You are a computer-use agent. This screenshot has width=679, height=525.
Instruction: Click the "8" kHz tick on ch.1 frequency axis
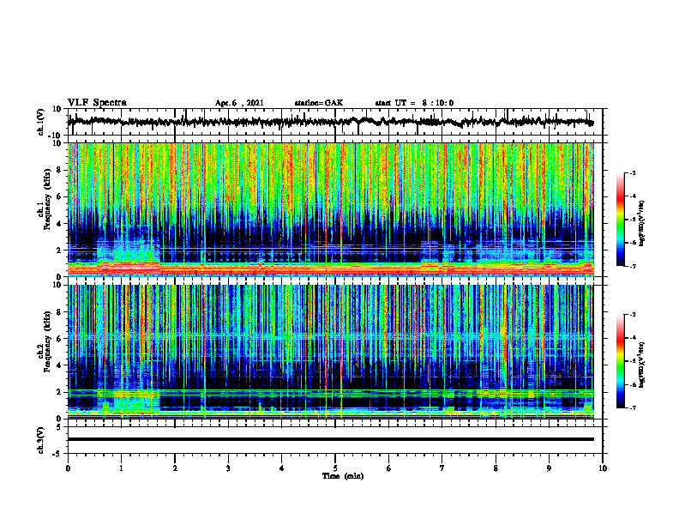coord(59,170)
